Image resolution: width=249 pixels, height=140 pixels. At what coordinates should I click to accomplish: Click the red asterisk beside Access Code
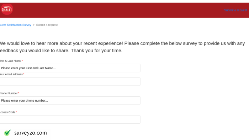16,112
